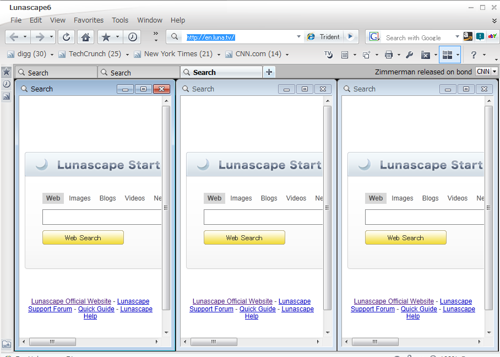
Task: Open the Window menu
Action: (x=150, y=20)
